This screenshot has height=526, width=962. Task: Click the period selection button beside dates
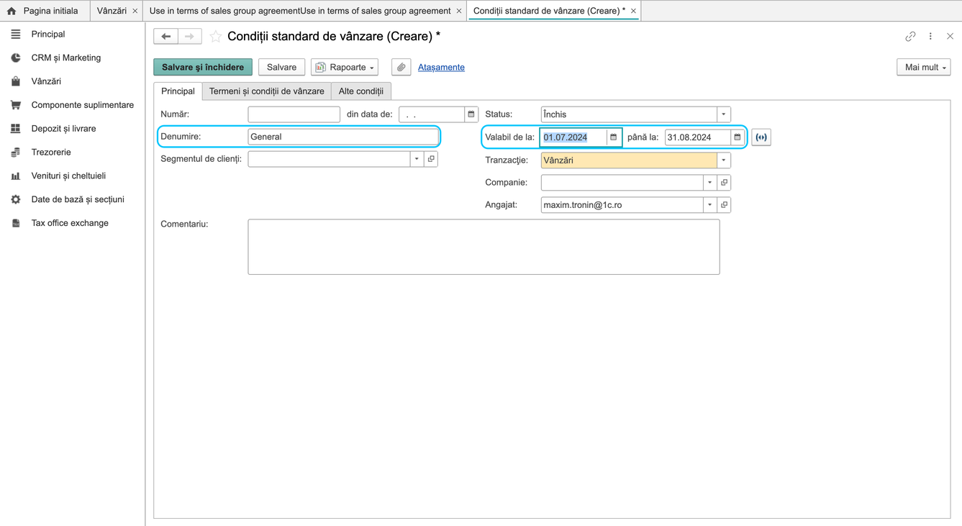[x=761, y=137]
